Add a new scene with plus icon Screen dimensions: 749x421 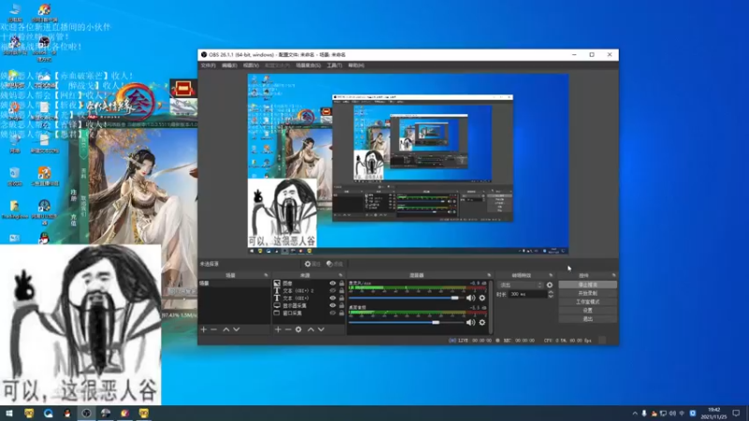[x=203, y=329]
